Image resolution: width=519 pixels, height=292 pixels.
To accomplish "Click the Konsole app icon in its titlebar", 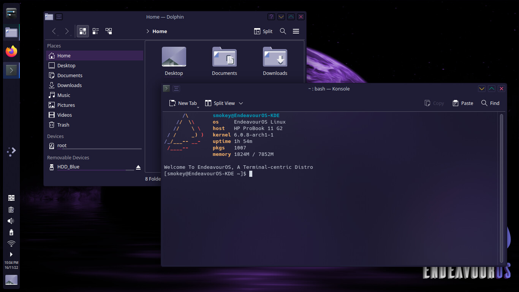I will pyautogui.click(x=166, y=89).
